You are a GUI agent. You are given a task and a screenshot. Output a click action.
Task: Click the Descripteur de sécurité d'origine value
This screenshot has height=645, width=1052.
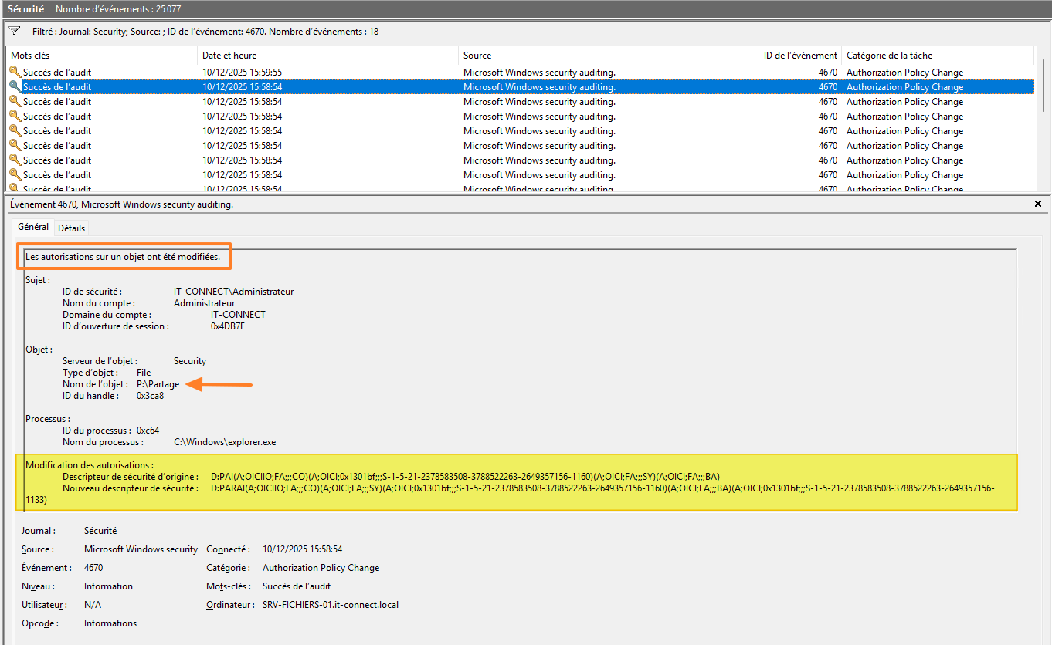[x=465, y=477]
